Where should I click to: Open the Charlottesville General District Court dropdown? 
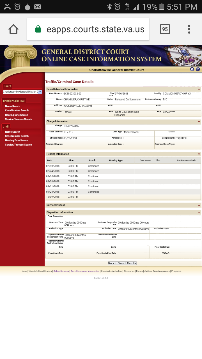tap(22, 92)
